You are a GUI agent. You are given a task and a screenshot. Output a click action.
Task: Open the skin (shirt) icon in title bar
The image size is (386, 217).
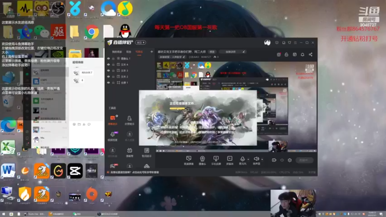tap(289, 42)
